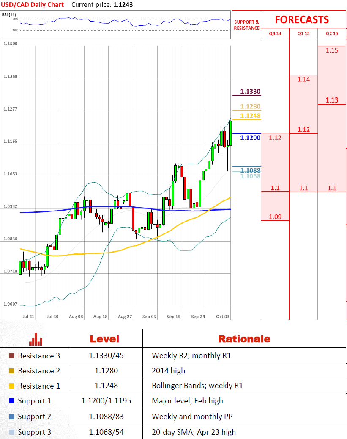Click the Rationale column header
Screen dimensions: 347x439
(244, 339)
